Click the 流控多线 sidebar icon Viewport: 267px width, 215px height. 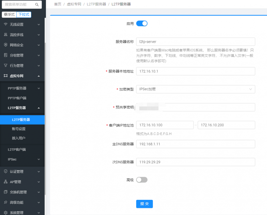pyautogui.click(x=5, y=35)
